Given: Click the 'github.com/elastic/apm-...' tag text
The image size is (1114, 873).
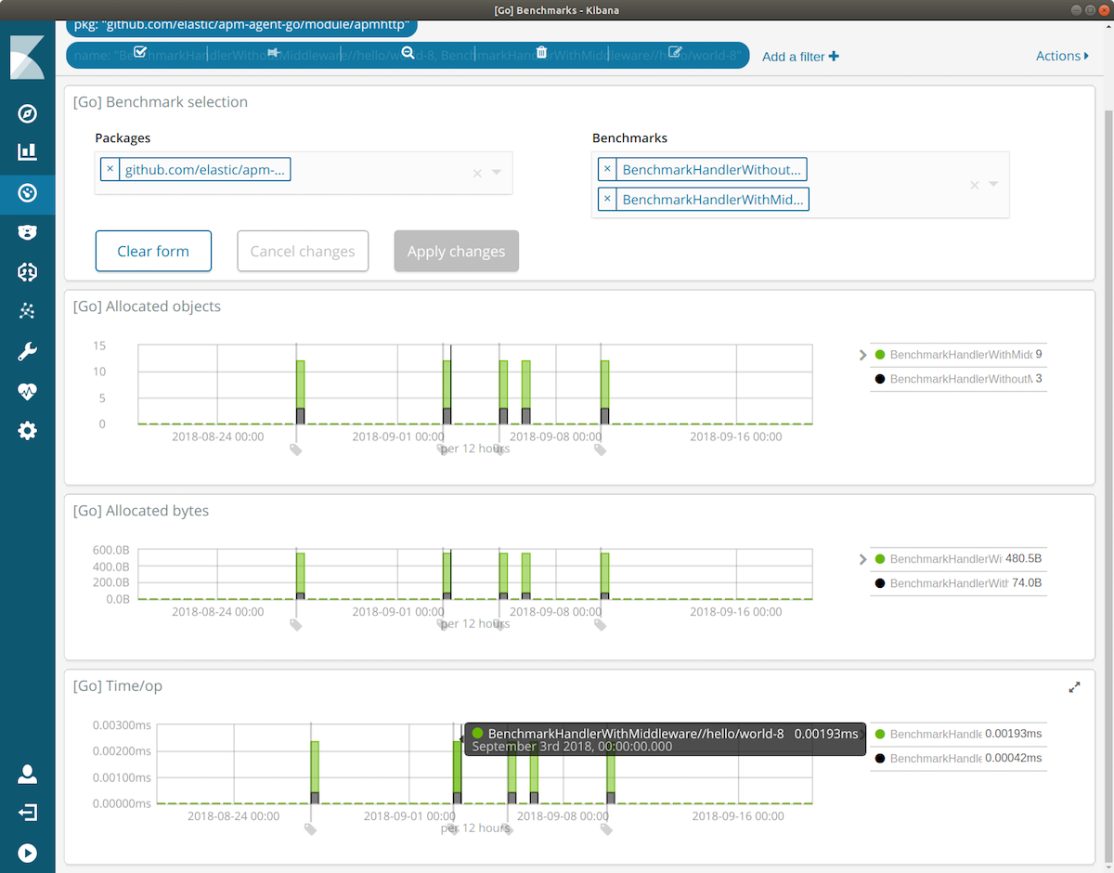Looking at the screenshot, I should pyautogui.click(x=205, y=170).
